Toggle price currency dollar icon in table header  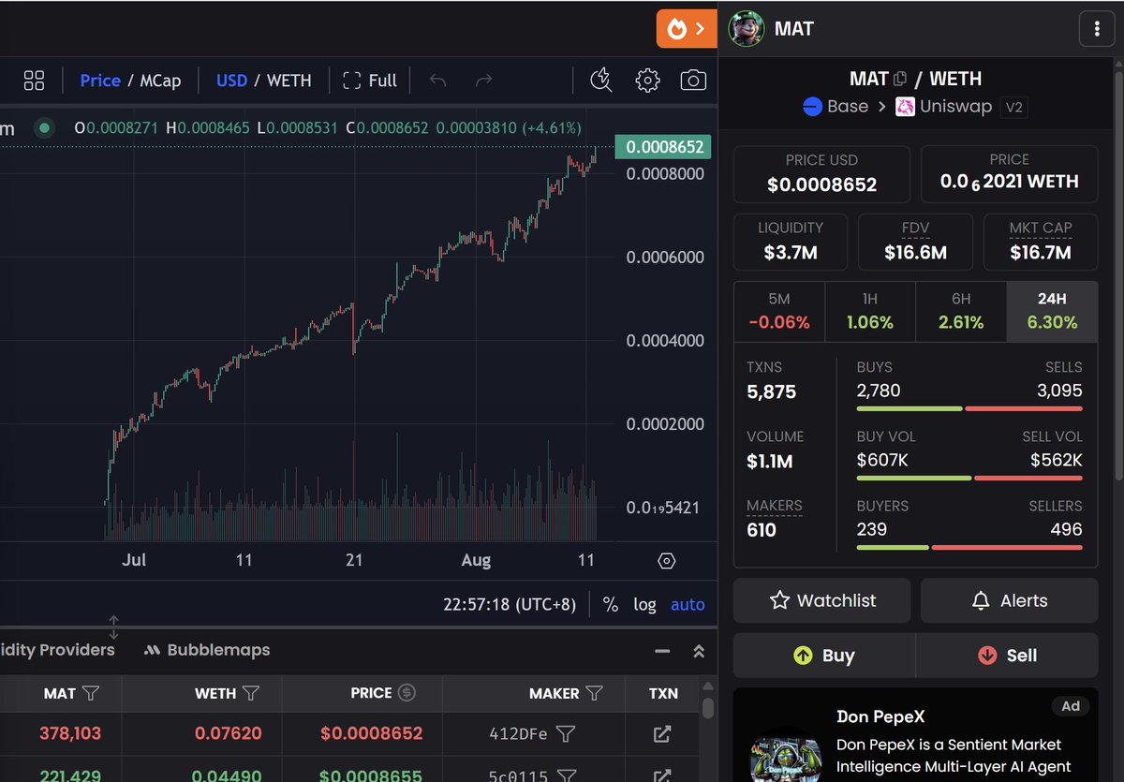(407, 693)
